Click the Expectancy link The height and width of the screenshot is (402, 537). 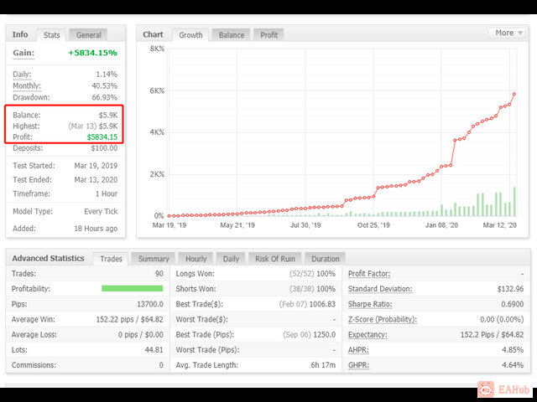pos(368,335)
